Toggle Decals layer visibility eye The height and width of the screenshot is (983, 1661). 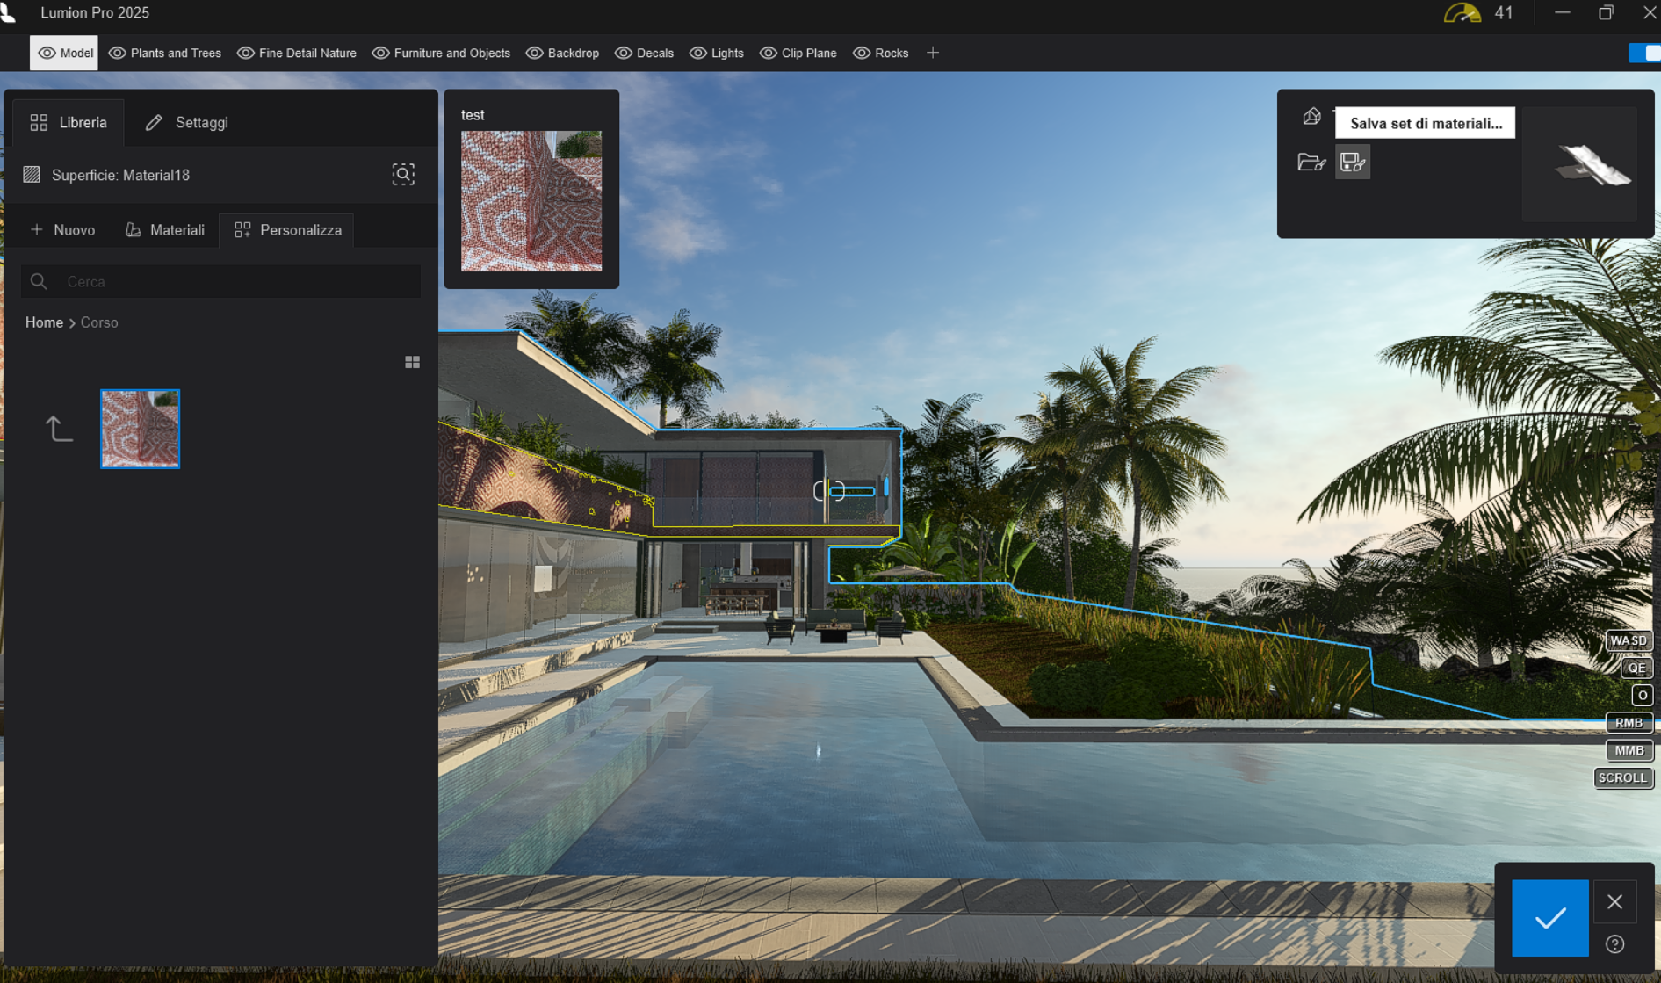(x=623, y=53)
